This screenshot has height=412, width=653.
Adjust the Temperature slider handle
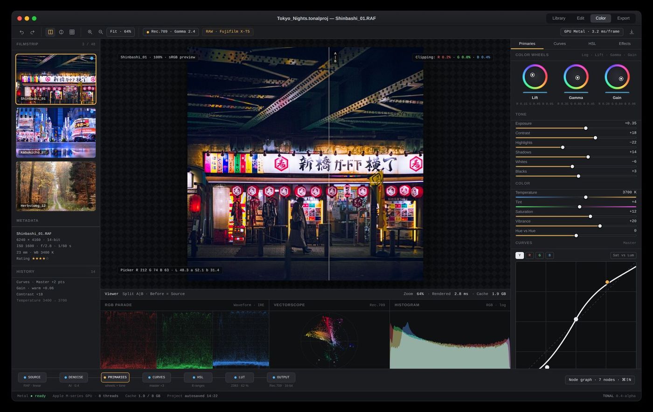586,197
